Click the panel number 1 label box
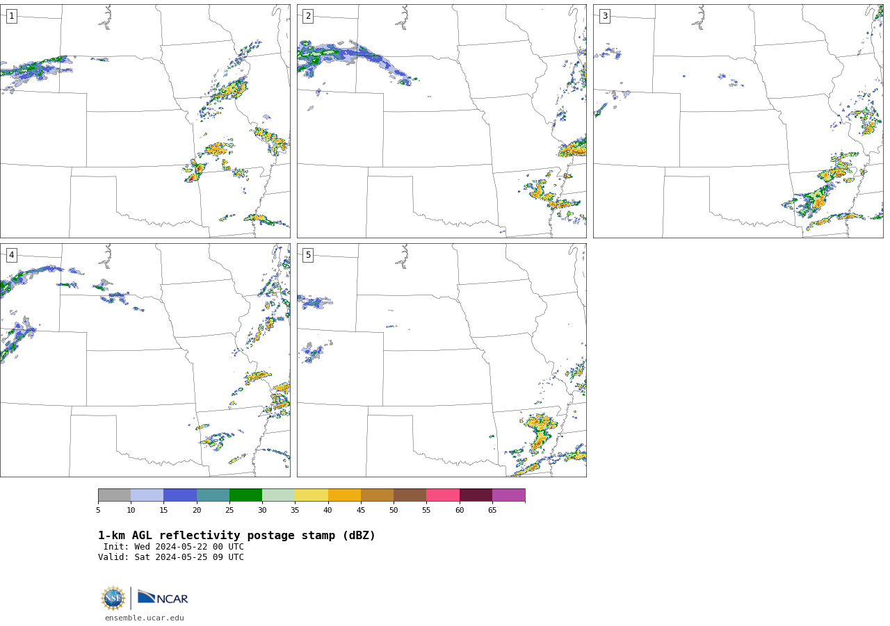Screen dimensions: 890x626 [x=11, y=16]
